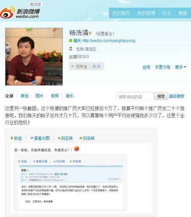Open 查看大图 view large image icon
191x217 pixels.
point(32,138)
